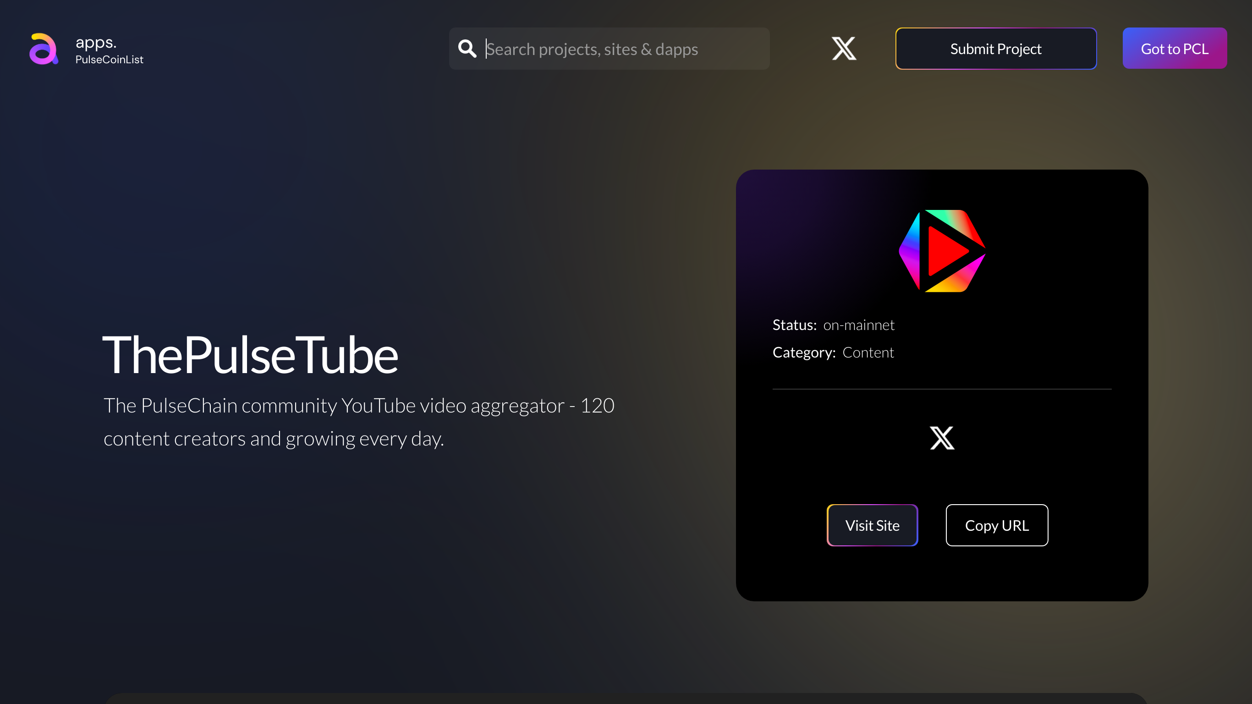Click the search icon in the search bar

click(x=467, y=48)
